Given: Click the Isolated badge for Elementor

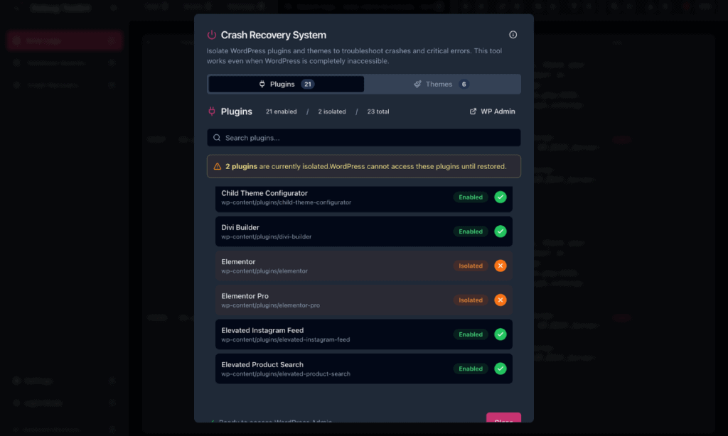Looking at the screenshot, I should (x=471, y=266).
